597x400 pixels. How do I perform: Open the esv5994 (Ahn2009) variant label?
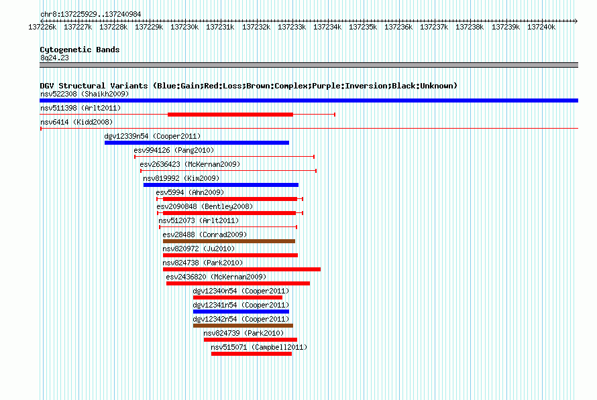click(x=190, y=192)
